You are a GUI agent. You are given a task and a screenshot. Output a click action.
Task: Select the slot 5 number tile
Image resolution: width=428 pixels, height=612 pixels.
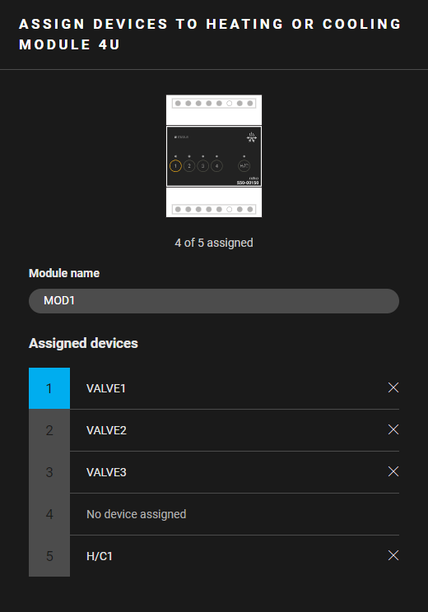click(49, 556)
